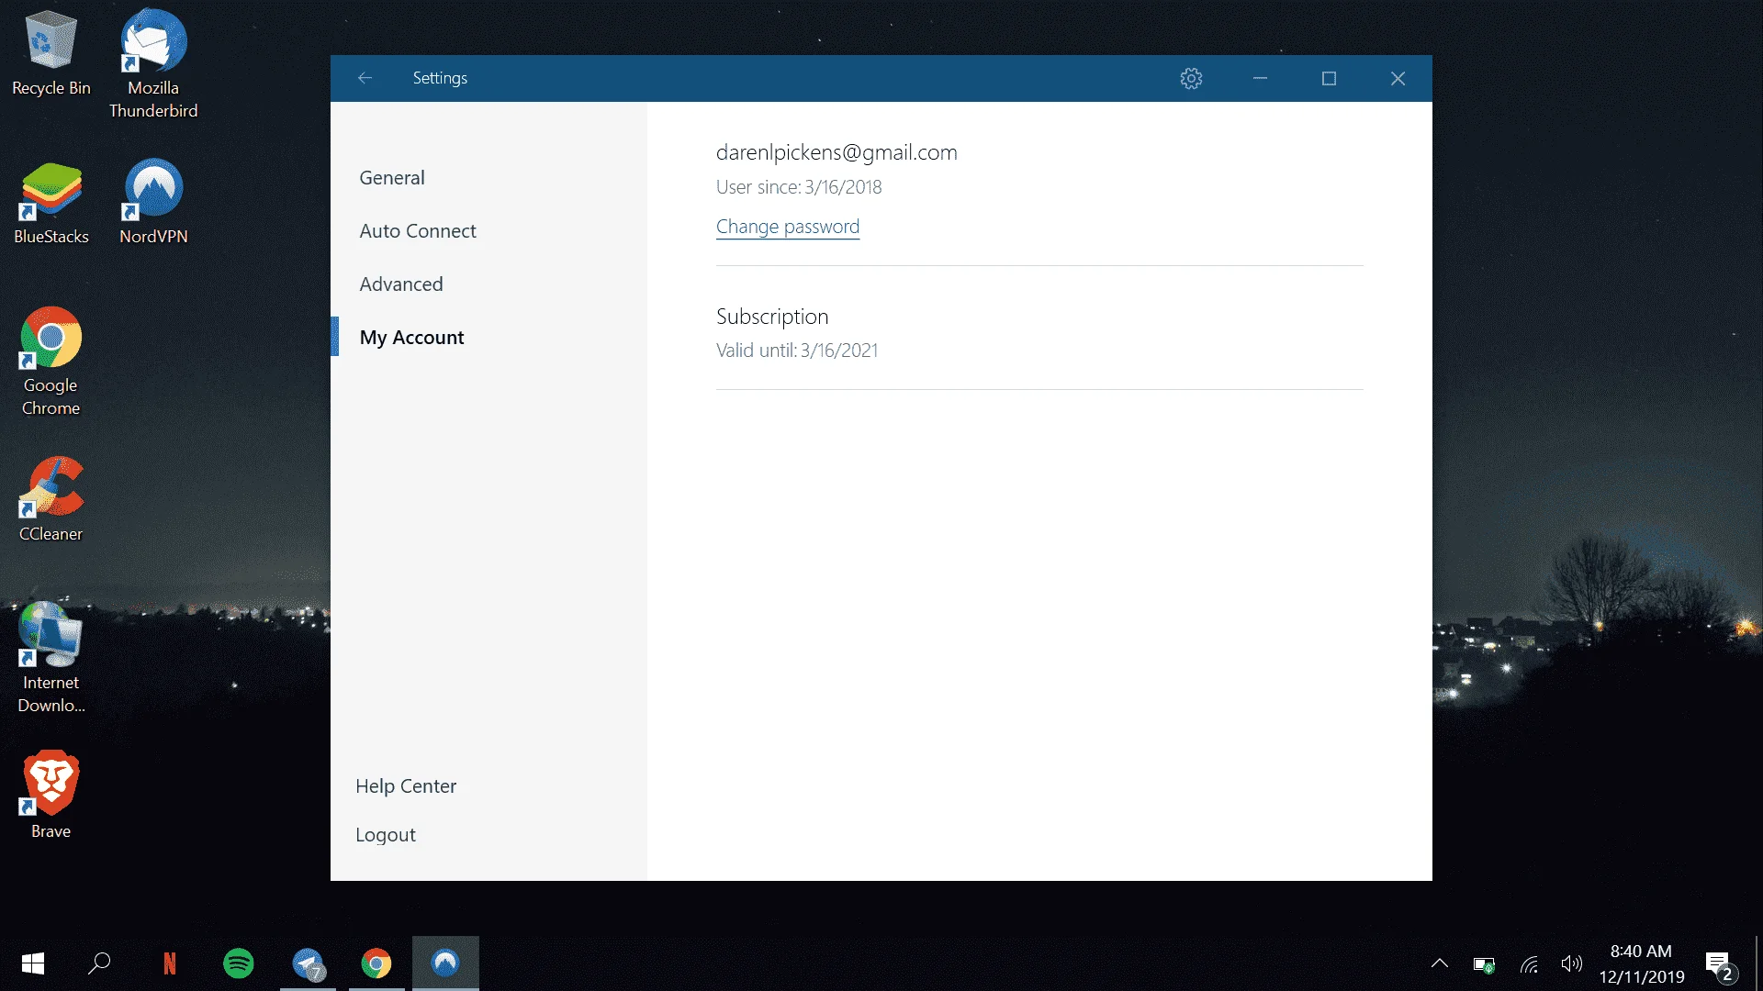Select the My Account section
This screenshot has width=1763, height=991.
[x=411, y=338]
